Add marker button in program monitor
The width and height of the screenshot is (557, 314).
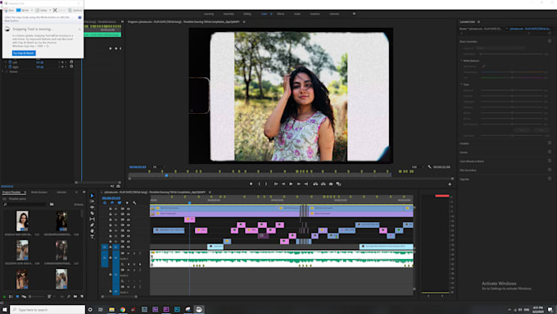251,184
